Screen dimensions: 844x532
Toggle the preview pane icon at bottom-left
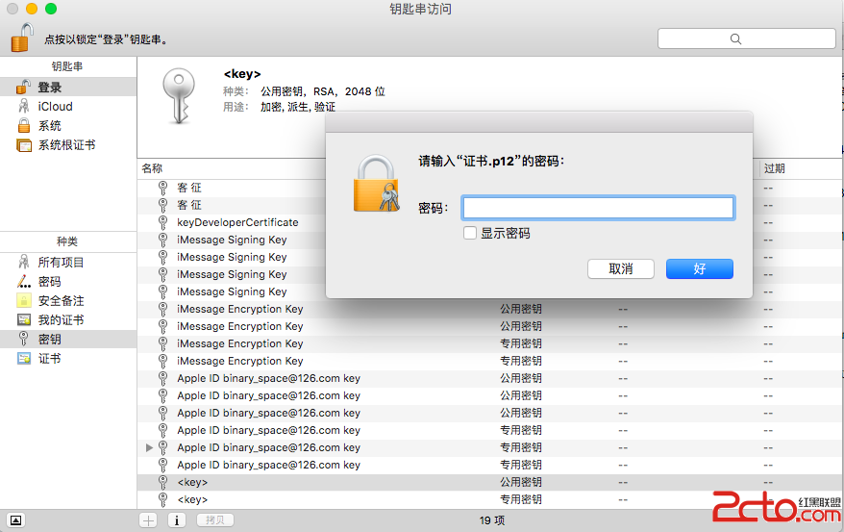(x=15, y=520)
